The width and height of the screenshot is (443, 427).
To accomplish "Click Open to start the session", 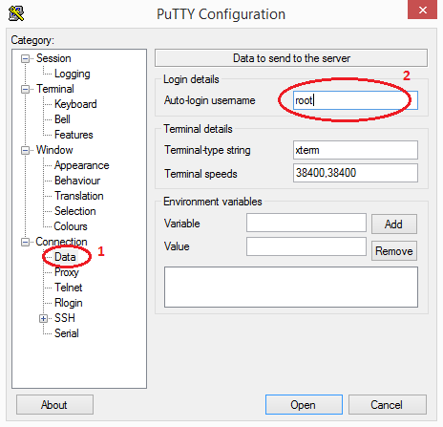I will coord(304,405).
